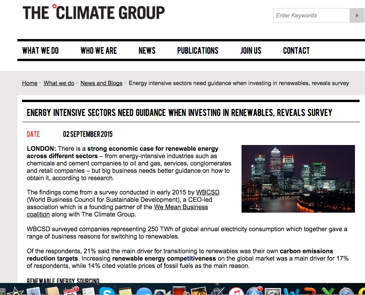Go to the News navigation section
This screenshot has width=365, height=295.
point(147,51)
